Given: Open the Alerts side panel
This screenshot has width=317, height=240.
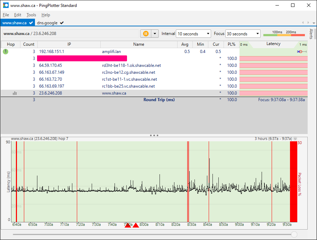Looking at the screenshot, I should point(311,34).
